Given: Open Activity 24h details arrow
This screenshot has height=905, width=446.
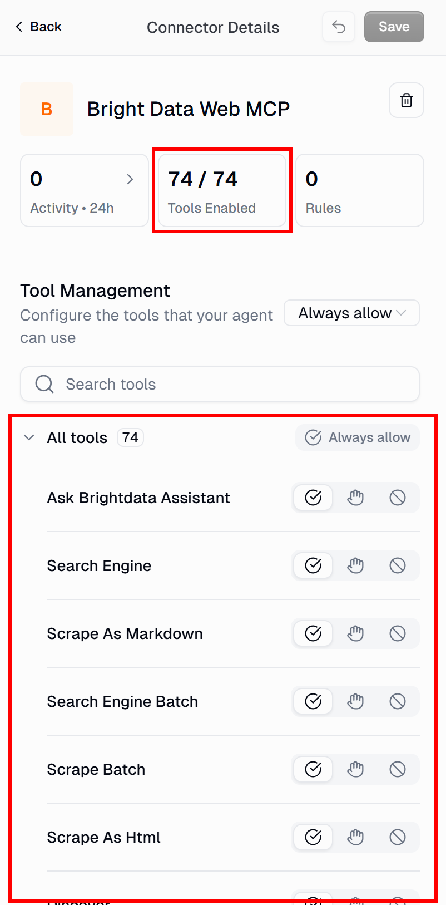Looking at the screenshot, I should pos(130,179).
